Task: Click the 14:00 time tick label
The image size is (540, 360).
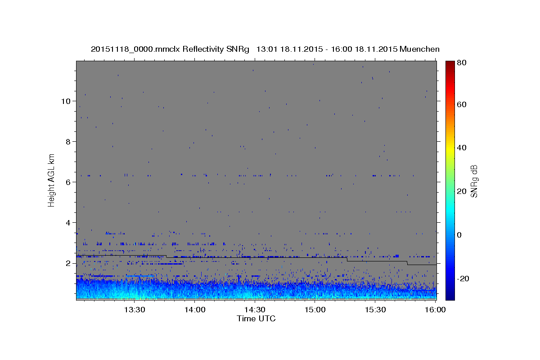Action: [x=194, y=310]
